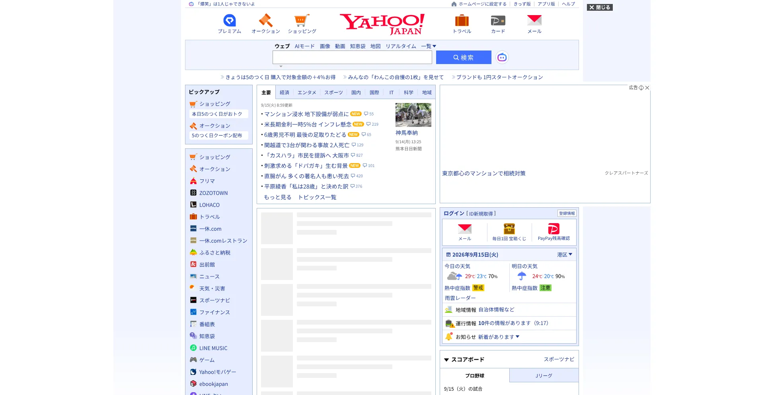The image size is (764, 395).
Task: Open the マンション浸水 地下設備が弱点に headline
Action: [306, 114]
